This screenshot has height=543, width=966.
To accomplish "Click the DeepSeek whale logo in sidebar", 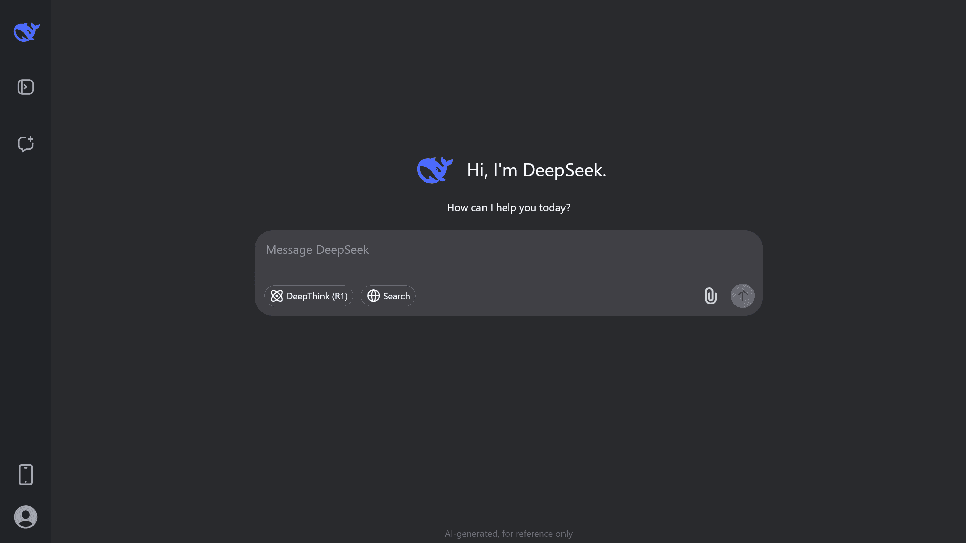I will (26, 32).
